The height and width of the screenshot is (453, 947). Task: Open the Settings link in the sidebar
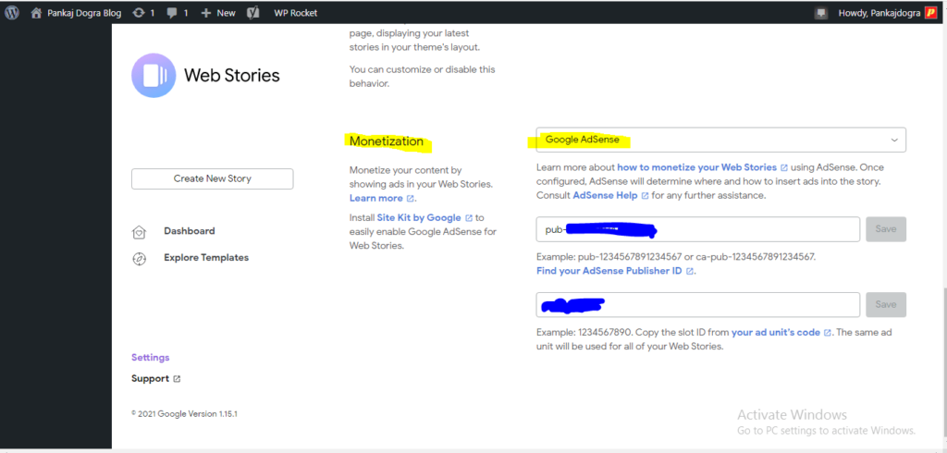151,357
